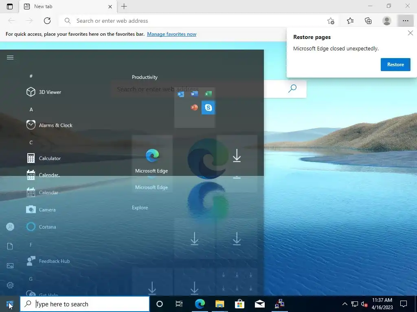Click the taskbar search box
The height and width of the screenshot is (312, 417).
coord(85,304)
